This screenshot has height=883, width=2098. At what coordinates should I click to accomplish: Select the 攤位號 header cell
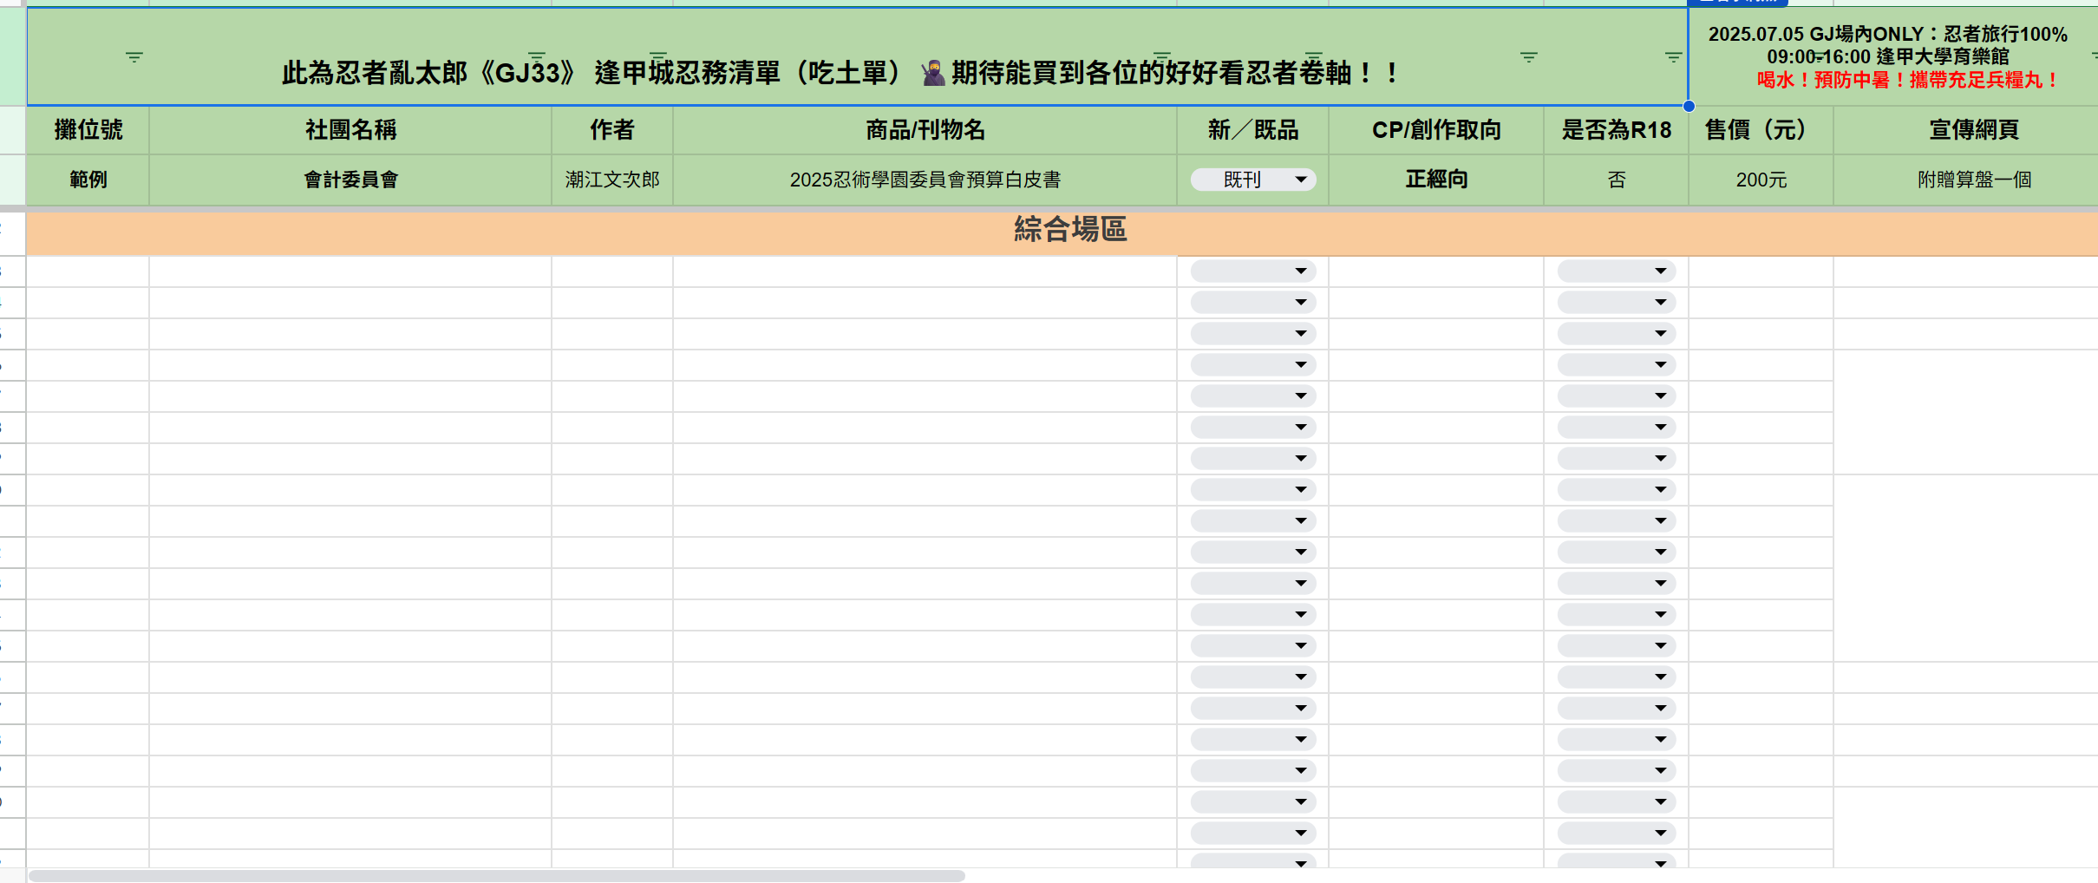pyautogui.click(x=88, y=130)
